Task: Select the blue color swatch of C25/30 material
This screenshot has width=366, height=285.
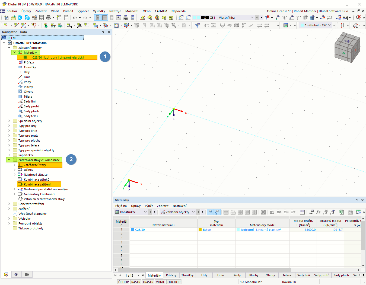Action: 132,229
